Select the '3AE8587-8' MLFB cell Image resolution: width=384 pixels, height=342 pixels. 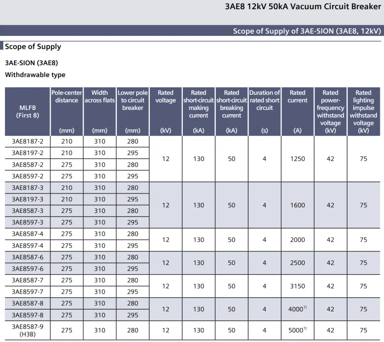tap(27, 303)
